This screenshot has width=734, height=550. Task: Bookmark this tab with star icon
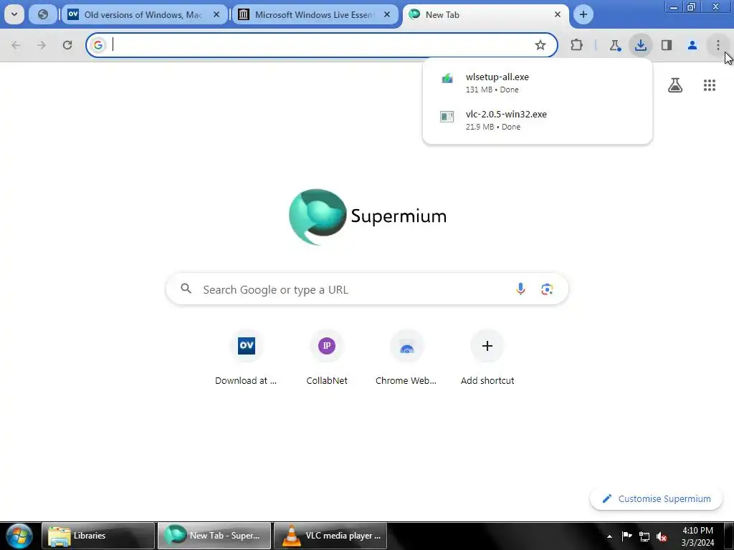coord(540,45)
